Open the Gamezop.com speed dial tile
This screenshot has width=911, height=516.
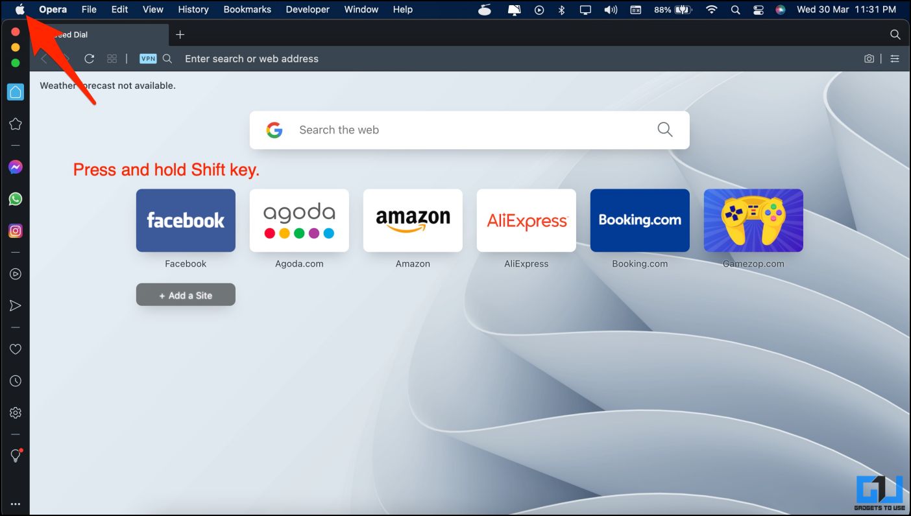tap(753, 220)
